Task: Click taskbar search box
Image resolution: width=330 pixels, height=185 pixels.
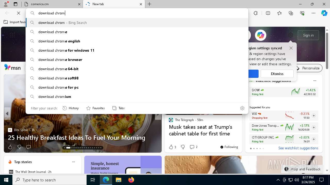Action: (49, 180)
